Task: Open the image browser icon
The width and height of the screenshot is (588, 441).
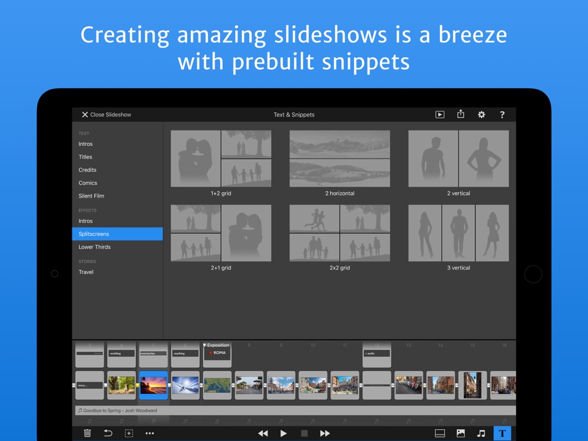Action: [460, 433]
